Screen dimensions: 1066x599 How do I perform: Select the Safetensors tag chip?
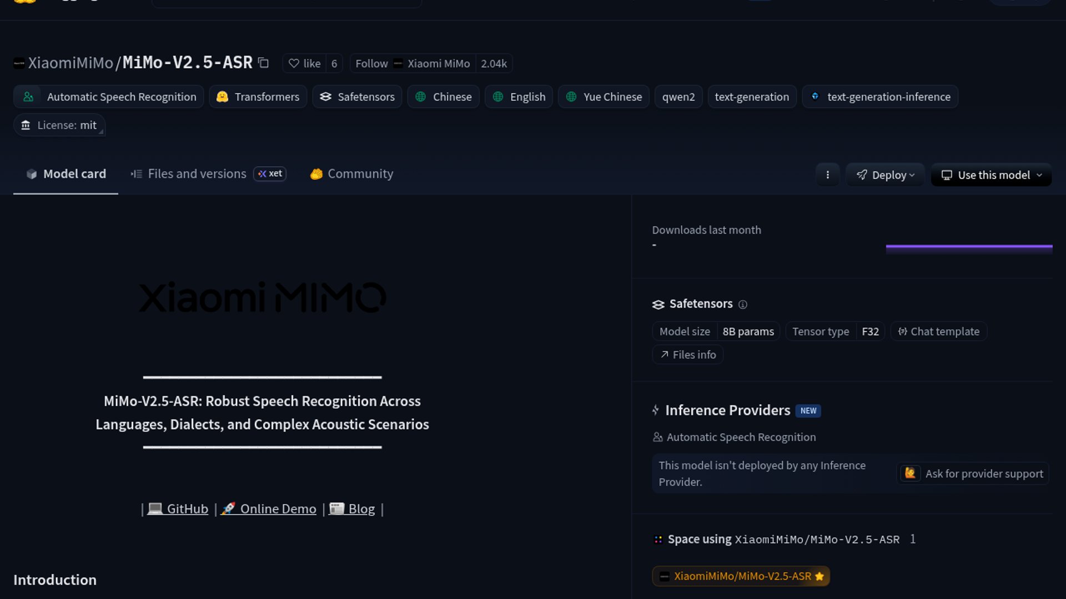pos(357,97)
